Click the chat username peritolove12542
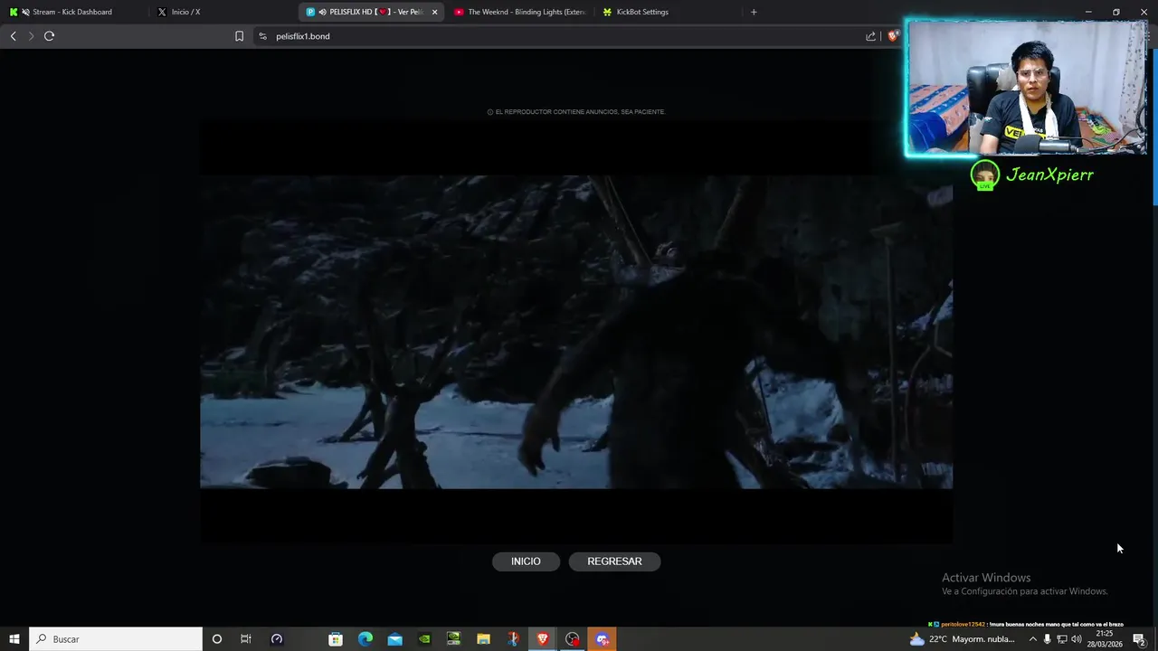Screen dimensions: 1158x651 pyautogui.click(x=963, y=624)
